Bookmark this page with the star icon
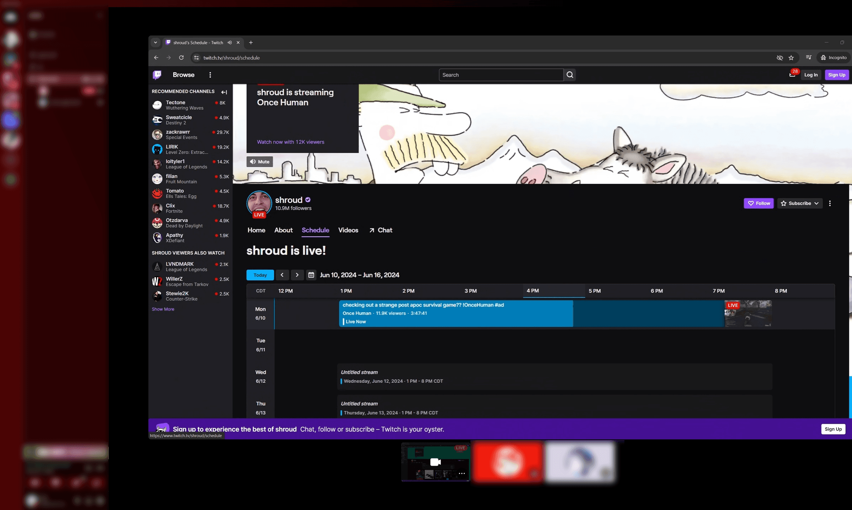Screen dimensions: 852x510 (x=791, y=58)
